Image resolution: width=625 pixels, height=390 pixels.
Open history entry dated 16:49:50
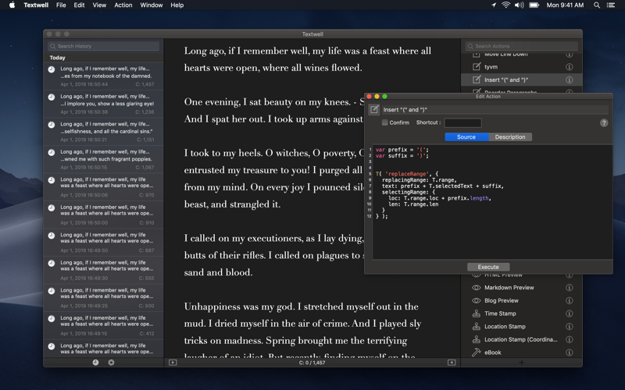coord(104,243)
